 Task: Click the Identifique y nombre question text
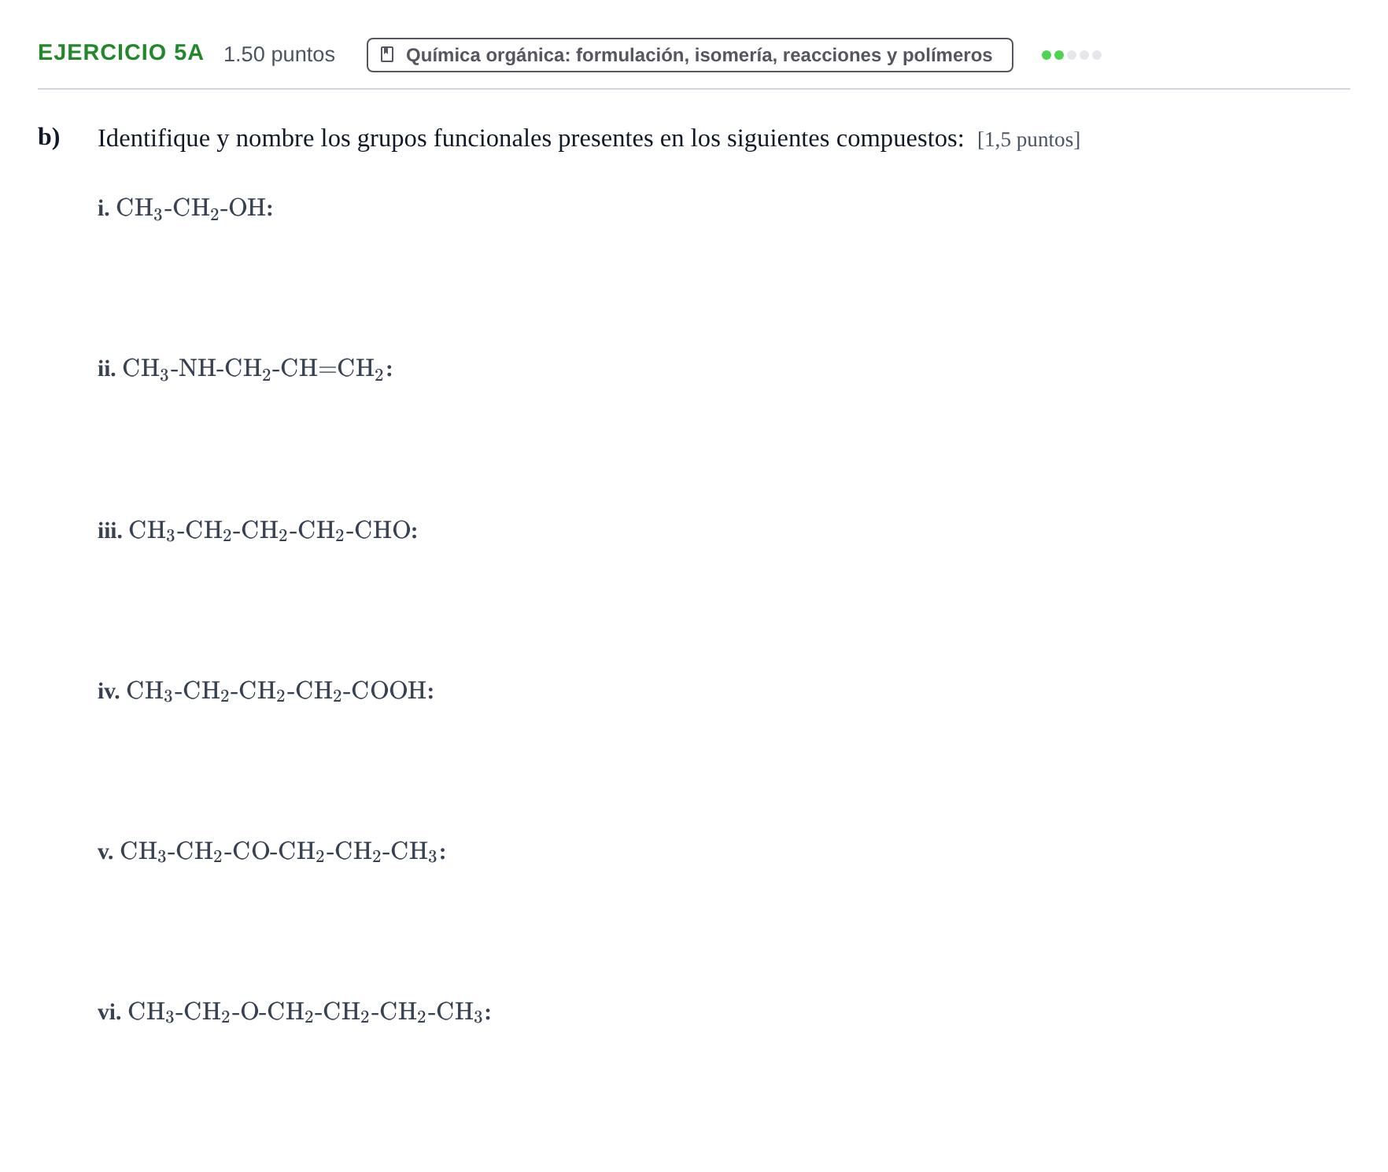pos(530,138)
